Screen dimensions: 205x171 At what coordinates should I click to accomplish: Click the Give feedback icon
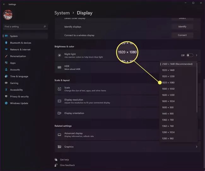[56, 165]
